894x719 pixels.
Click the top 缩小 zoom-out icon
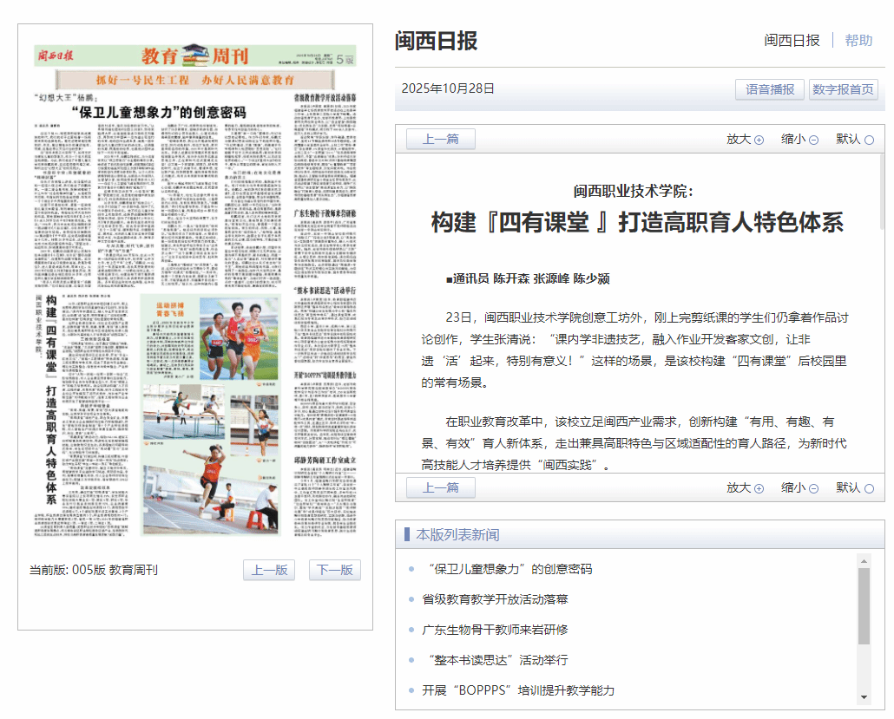pos(813,140)
